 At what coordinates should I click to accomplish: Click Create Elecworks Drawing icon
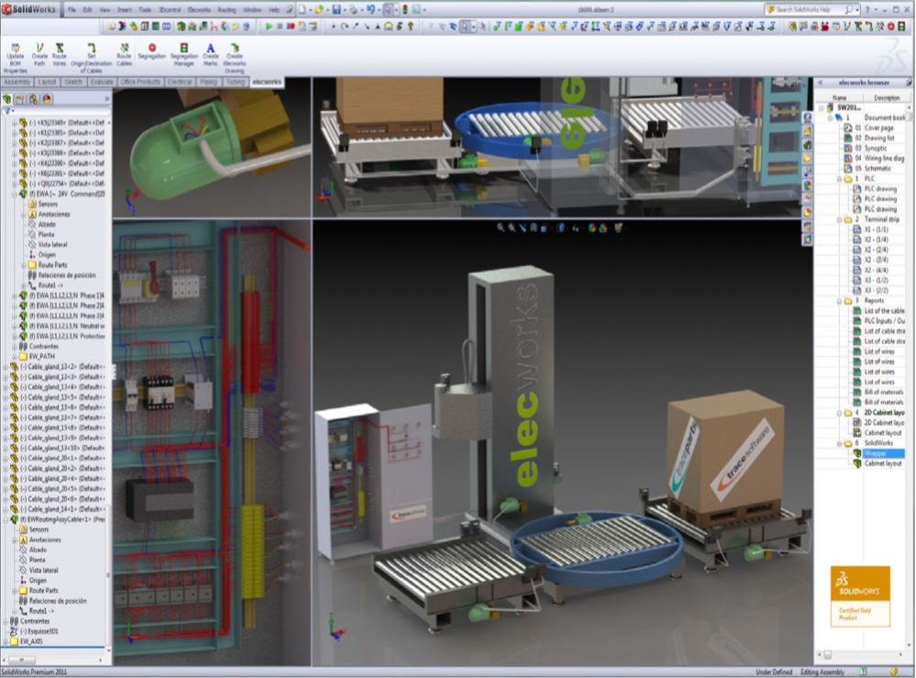pyautogui.click(x=234, y=48)
